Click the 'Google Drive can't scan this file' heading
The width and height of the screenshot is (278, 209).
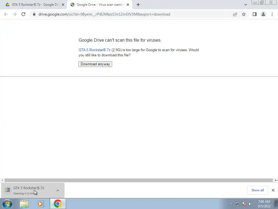click(120, 40)
